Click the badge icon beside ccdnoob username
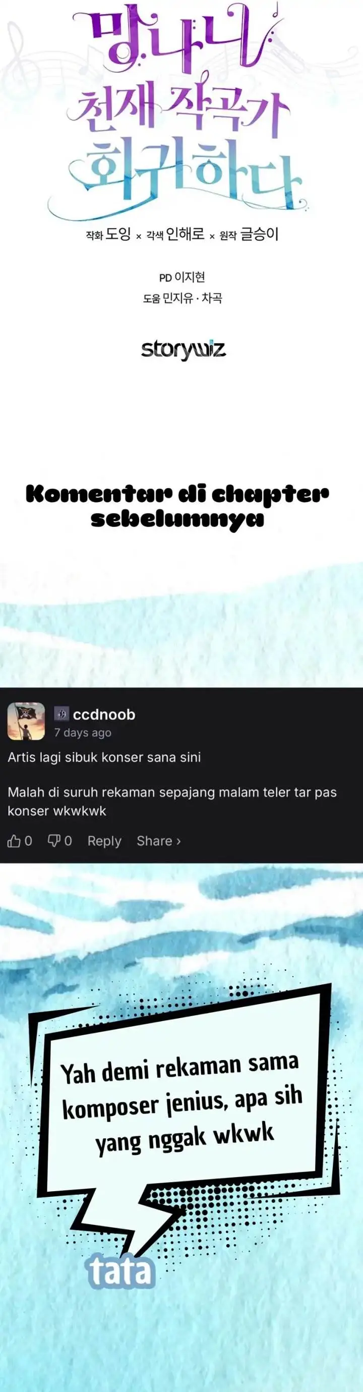 click(62, 714)
